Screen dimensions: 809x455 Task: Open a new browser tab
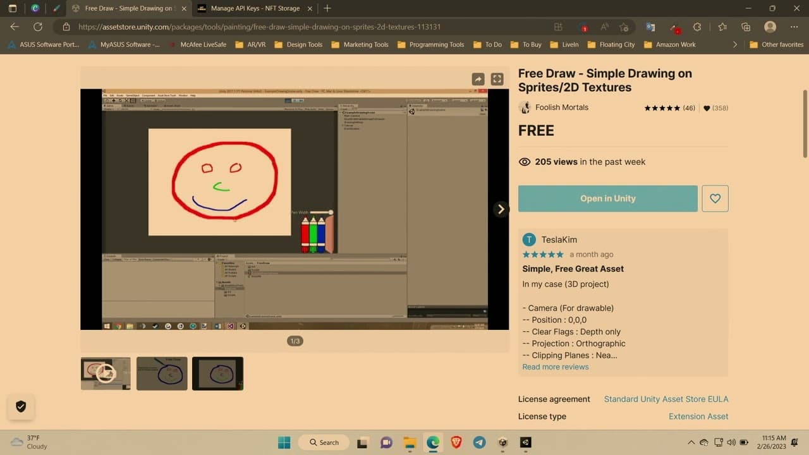327,8
